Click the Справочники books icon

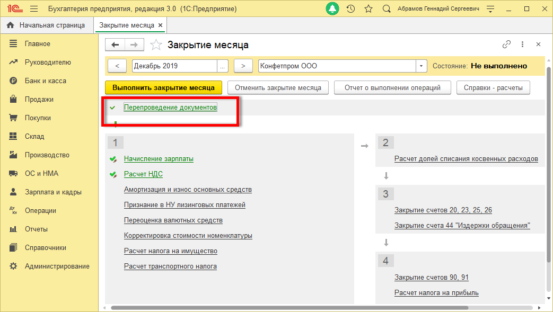[x=13, y=247]
